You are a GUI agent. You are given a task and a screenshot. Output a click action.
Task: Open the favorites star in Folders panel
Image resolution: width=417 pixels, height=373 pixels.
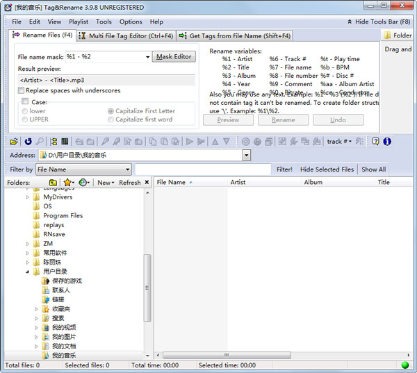[69, 183]
